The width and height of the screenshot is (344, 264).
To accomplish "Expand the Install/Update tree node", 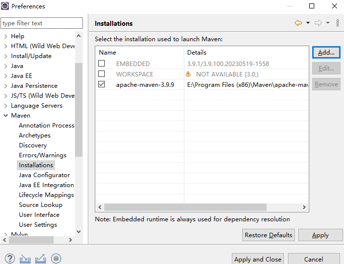I will pyautogui.click(x=6, y=56).
